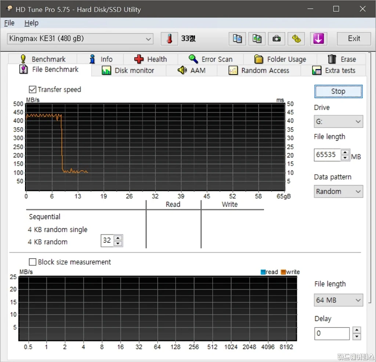Screen dimensions: 376x362
Task: Open the Random Access tab
Action: [259, 70]
